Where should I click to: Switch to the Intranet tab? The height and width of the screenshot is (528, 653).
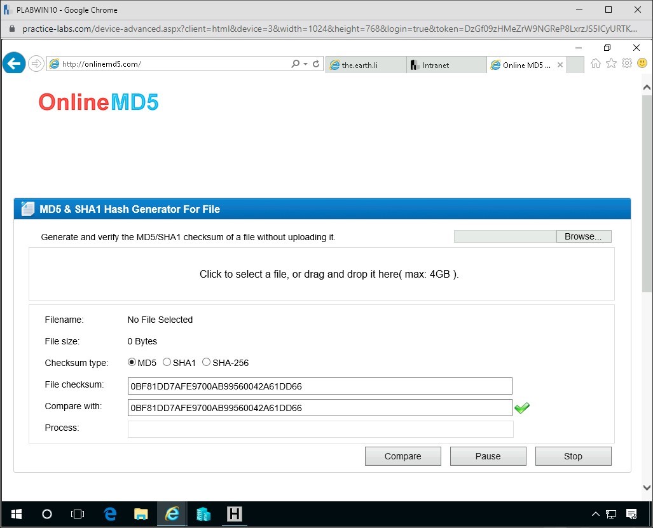445,64
